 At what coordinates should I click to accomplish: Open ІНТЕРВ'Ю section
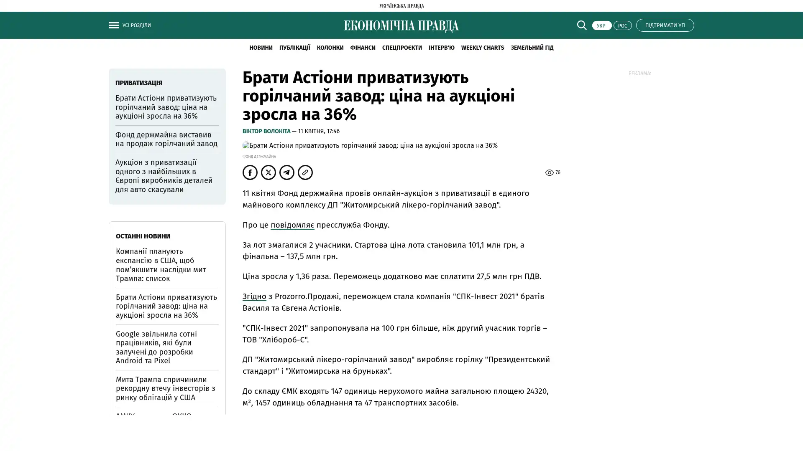442,48
